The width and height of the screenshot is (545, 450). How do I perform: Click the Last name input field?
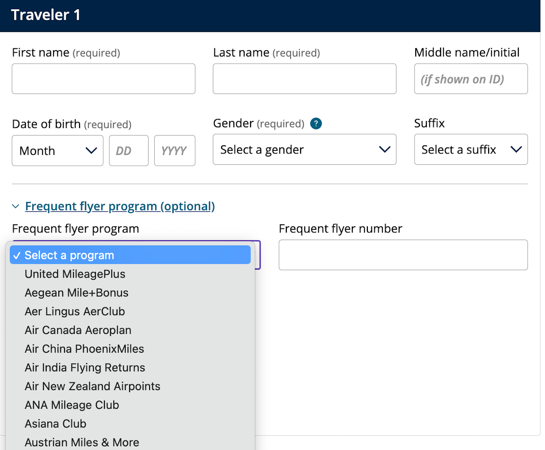coord(304,79)
